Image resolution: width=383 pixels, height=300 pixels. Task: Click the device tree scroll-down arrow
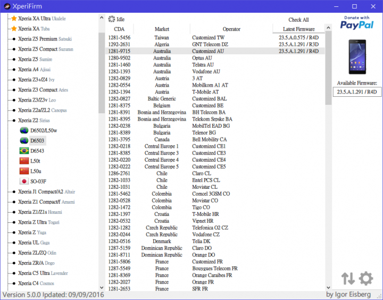[x=102, y=288]
